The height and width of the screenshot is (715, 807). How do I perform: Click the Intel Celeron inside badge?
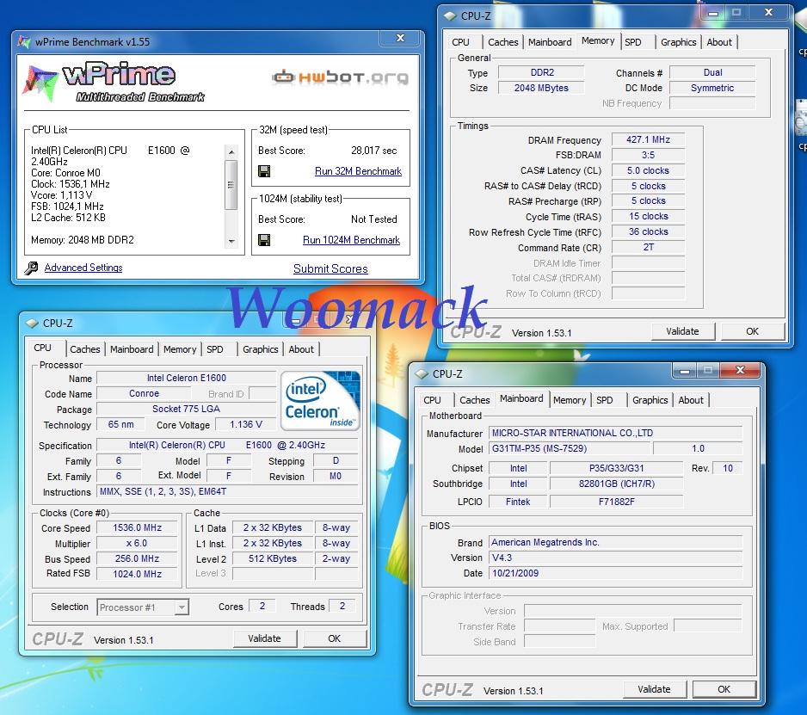coord(319,400)
